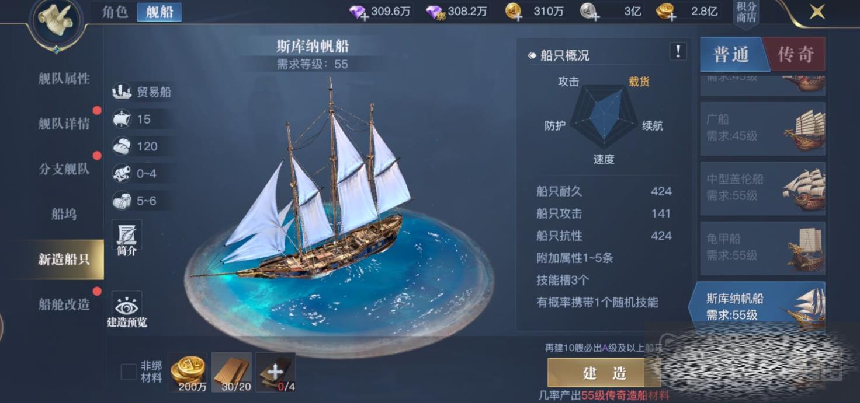Viewport: 860px width, 403px height.
Task: Add missing blueprint material 0/4
Action: click(276, 372)
